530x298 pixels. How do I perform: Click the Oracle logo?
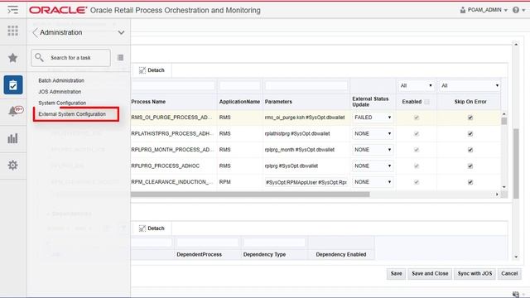click(58, 11)
